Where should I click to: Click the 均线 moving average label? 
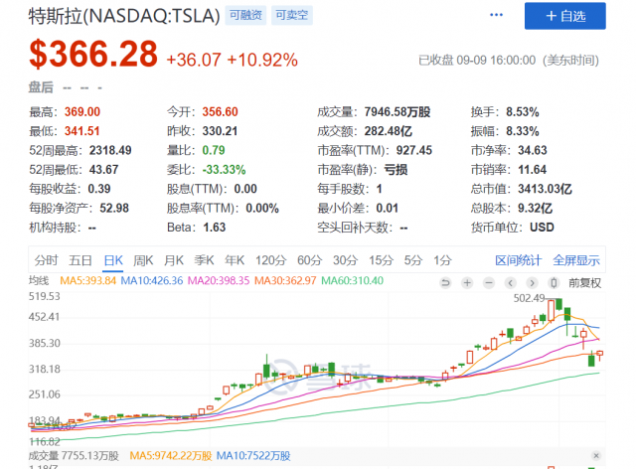tap(39, 281)
